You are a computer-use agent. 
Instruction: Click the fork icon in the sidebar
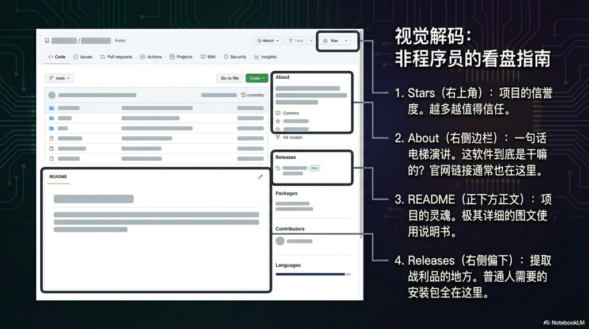pyautogui.click(x=278, y=137)
